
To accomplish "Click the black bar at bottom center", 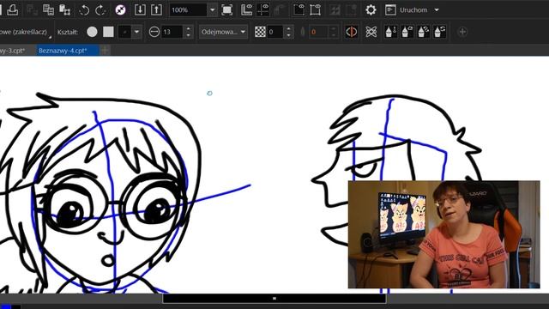I will pos(274,299).
